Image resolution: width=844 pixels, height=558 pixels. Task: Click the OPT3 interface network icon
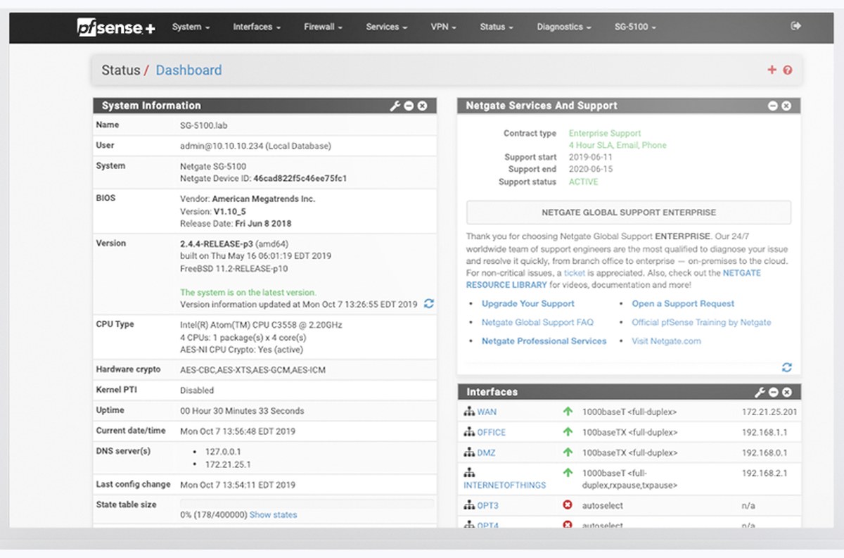click(469, 505)
